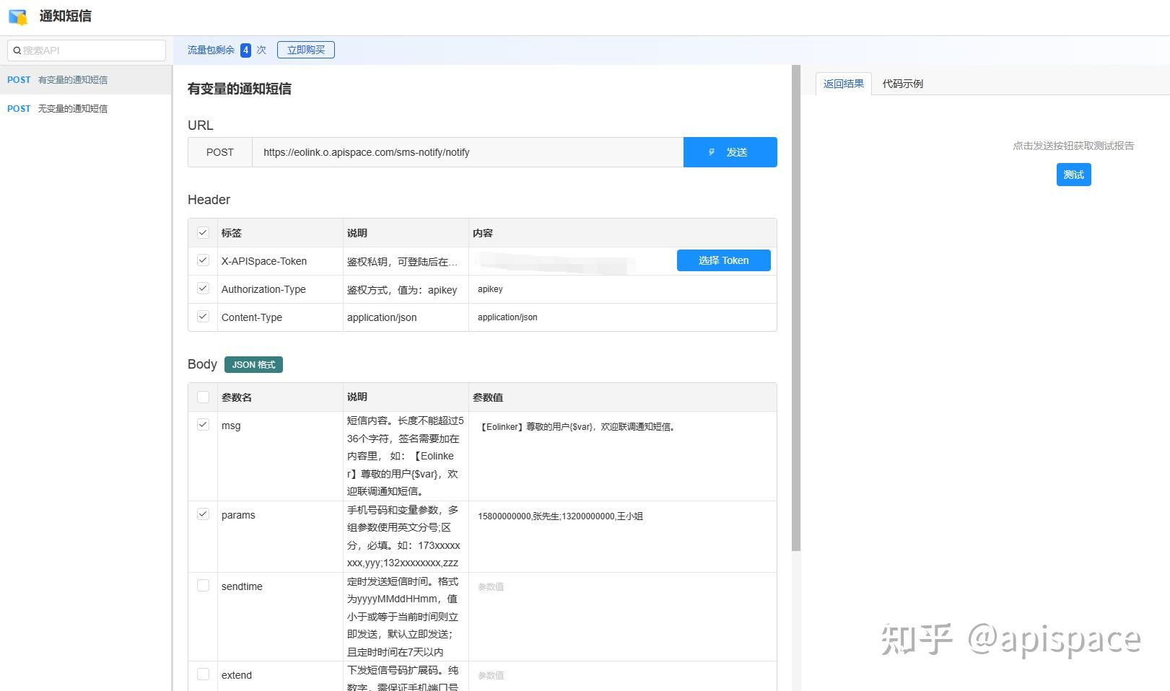The image size is (1170, 691).
Task: Uncheck the params parameter checkbox
Action: tap(203, 514)
